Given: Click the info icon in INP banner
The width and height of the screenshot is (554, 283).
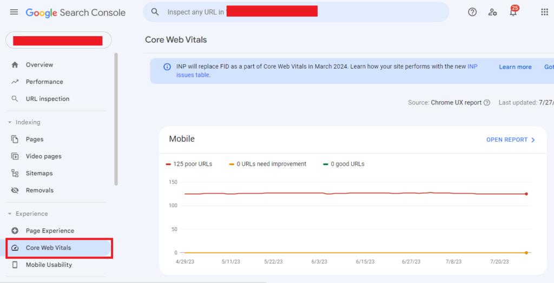Looking at the screenshot, I should click(x=167, y=67).
